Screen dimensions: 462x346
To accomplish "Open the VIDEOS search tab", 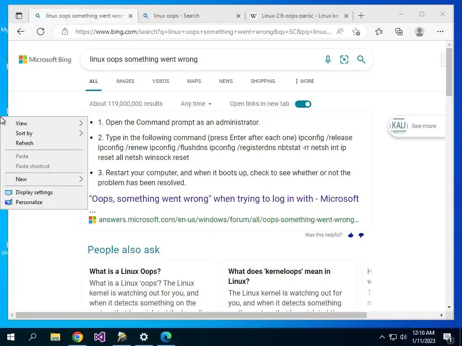I will point(161,81).
